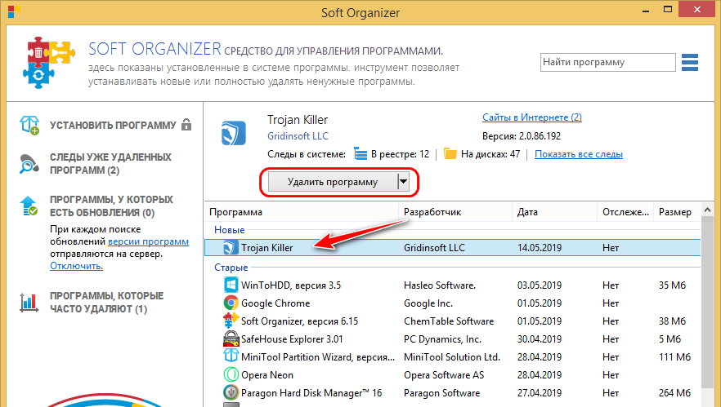Click the Soft Organizer list row icon
The height and width of the screenshot is (407, 721).
(231, 321)
